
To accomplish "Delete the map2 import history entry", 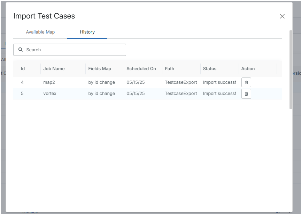I will pyautogui.click(x=246, y=82).
